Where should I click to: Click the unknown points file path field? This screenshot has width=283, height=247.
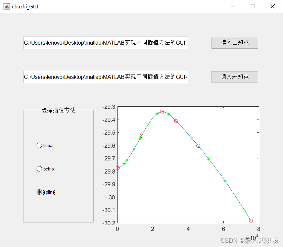coord(105,77)
